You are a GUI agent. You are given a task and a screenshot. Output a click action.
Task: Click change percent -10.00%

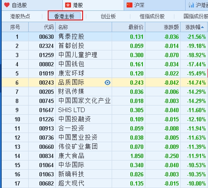click(196, 183)
